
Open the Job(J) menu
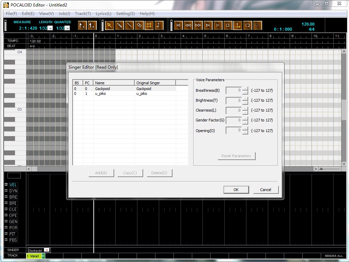click(x=64, y=14)
